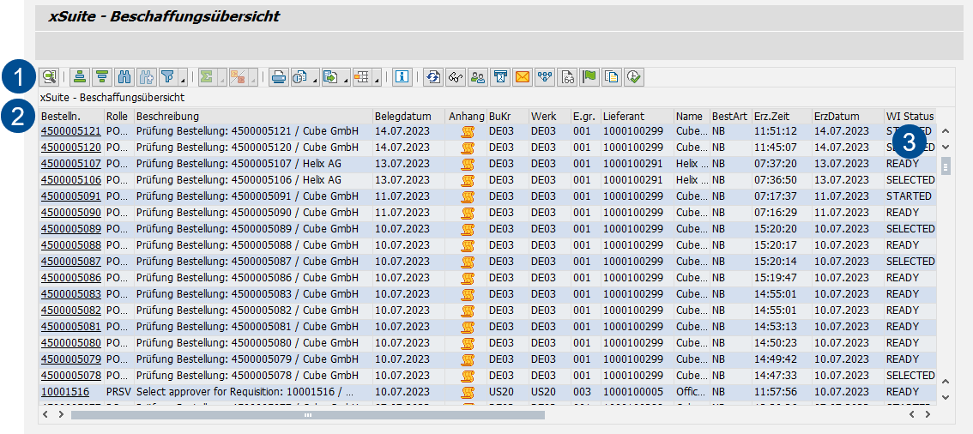Open requisition link 10001516
Image resolution: width=973 pixels, height=434 pixels.
[65, 392]
